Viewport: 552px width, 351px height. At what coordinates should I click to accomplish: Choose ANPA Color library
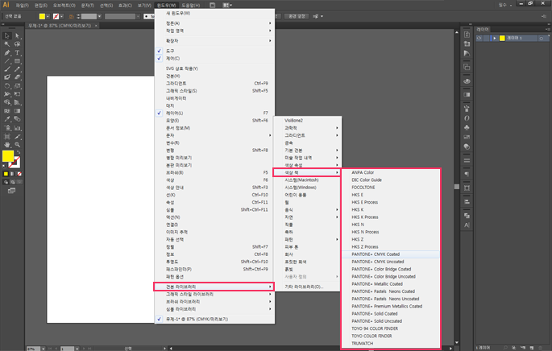(391, 173)
